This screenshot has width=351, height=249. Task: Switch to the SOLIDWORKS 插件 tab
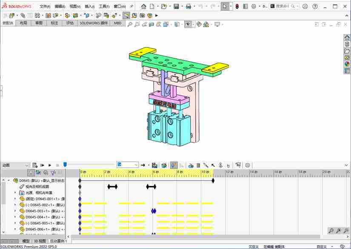94,23
